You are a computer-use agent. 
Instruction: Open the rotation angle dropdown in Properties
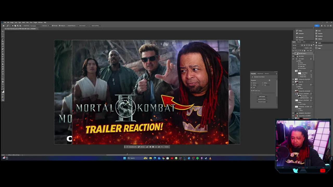tap(257, 88)
